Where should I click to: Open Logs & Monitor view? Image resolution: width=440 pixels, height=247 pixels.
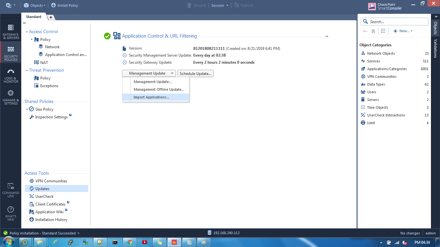pos(11,76)
